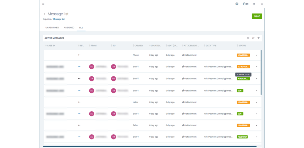
Task: Sort the table by Status column header
Action: 242,46
